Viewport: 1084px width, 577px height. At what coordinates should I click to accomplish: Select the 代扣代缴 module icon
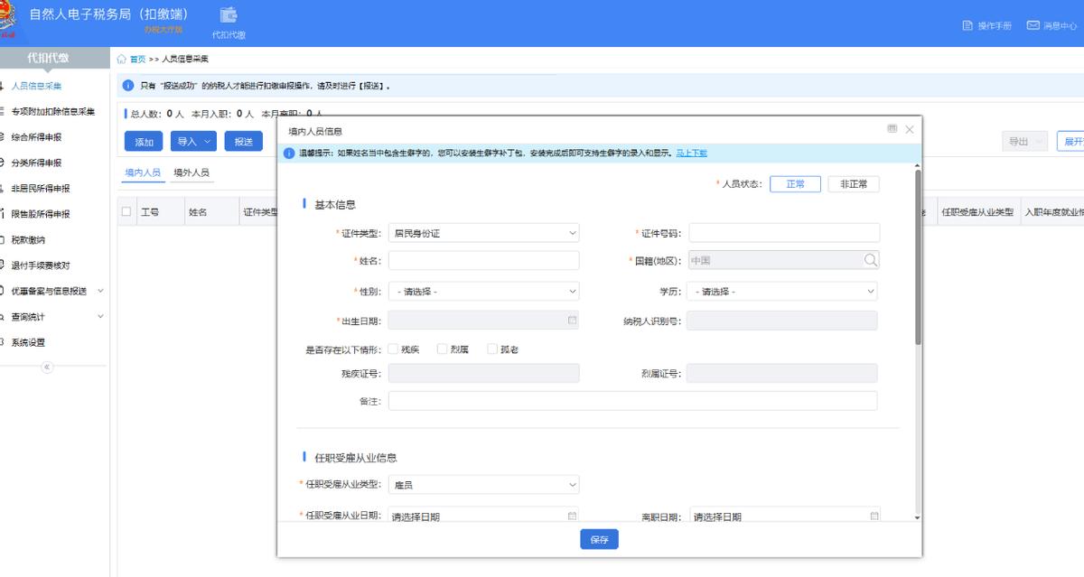228,14
